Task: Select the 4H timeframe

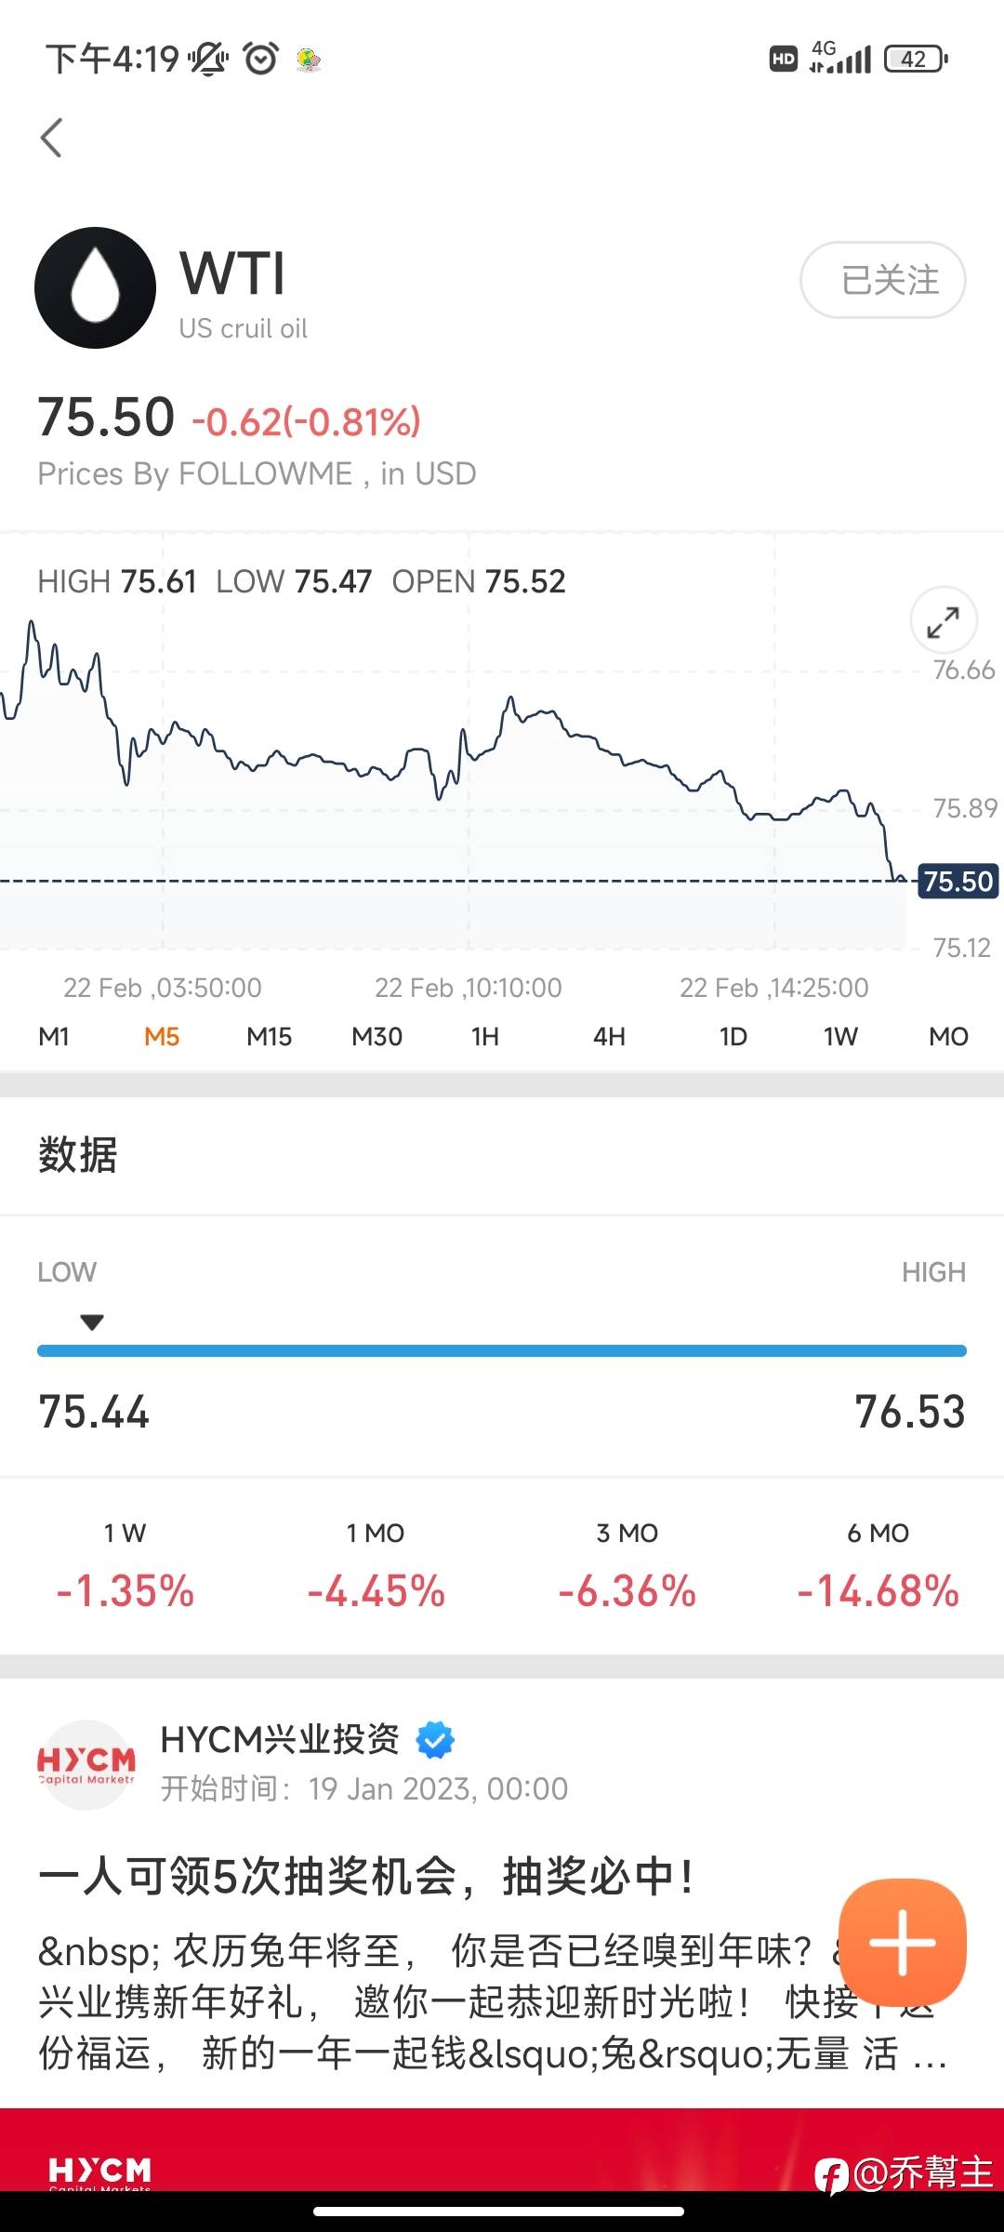Action: coord(609,1036)
